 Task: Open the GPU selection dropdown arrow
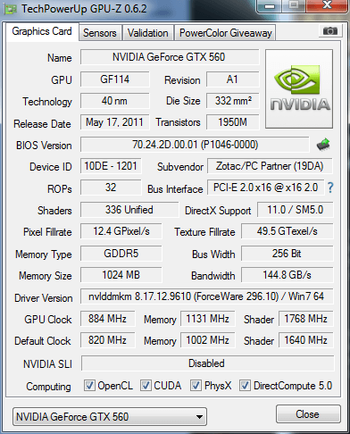pos(200,417)
